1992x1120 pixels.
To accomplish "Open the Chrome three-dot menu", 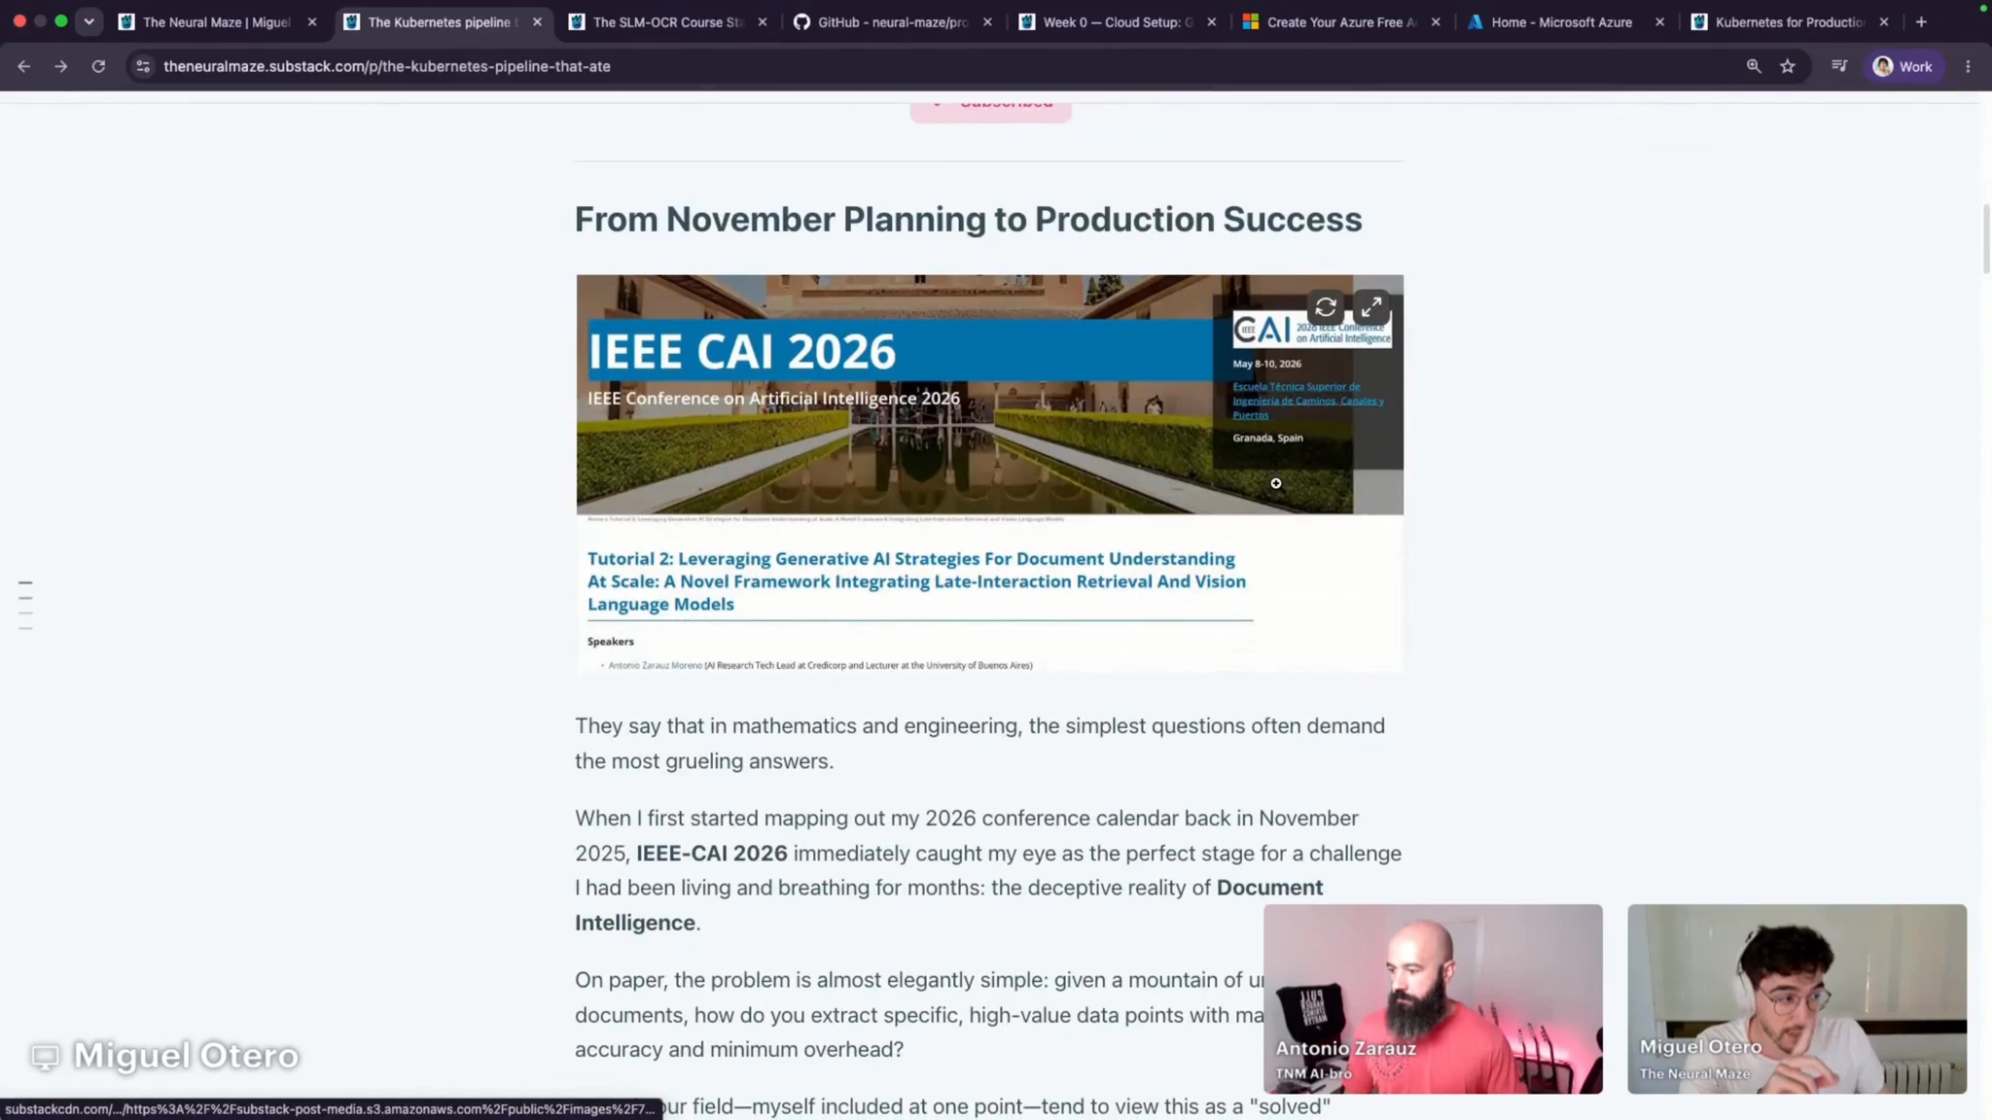I will point(1968,66).
